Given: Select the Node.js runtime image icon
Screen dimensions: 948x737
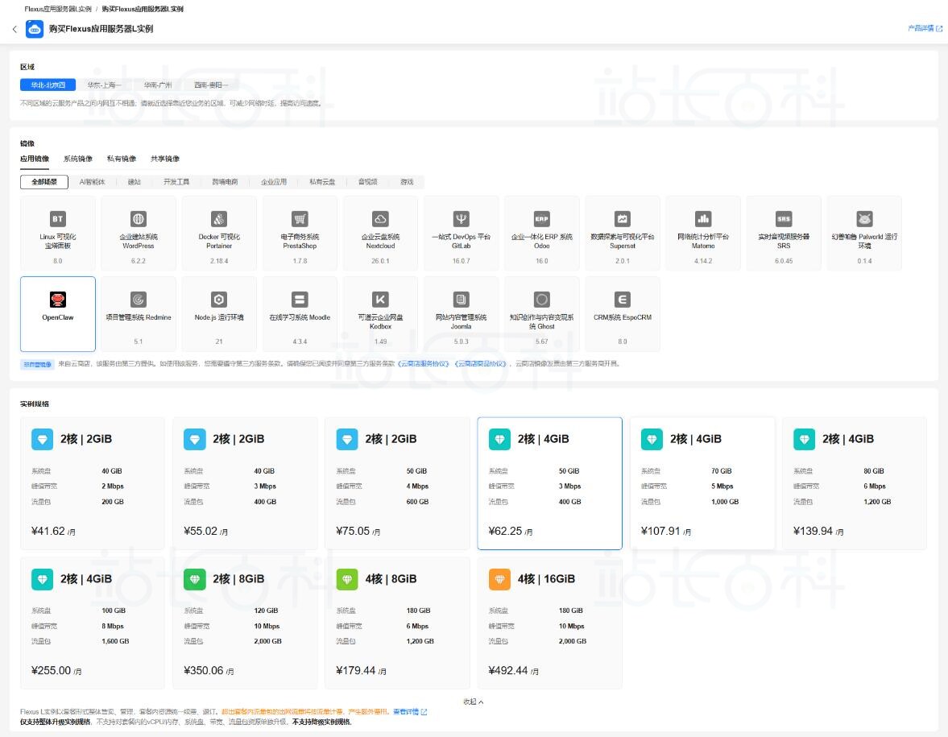Looking at the screenshot, I should (x=219, y=300).
